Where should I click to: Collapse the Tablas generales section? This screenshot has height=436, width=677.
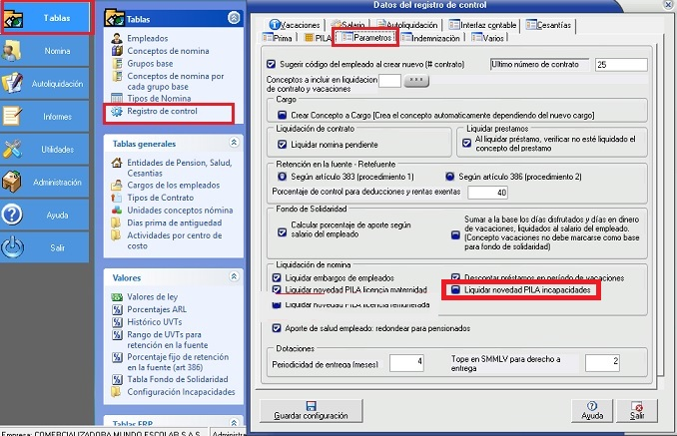click(234, 143)
